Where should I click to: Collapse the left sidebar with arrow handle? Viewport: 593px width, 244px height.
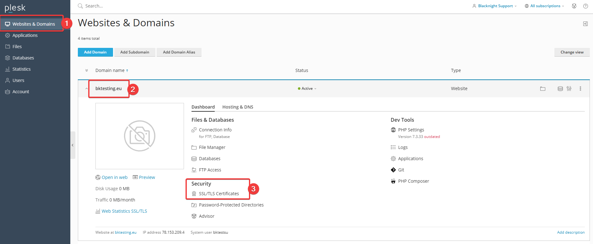[73, 145]
